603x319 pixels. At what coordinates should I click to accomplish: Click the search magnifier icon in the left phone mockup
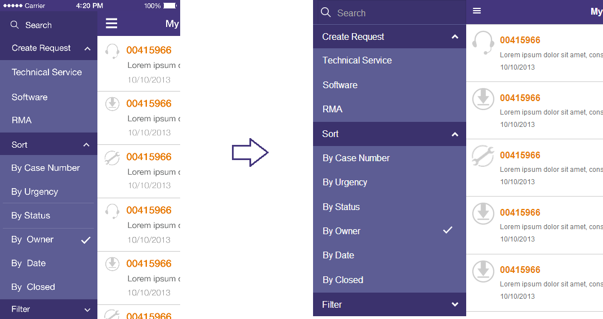click(x=15, y=25)
